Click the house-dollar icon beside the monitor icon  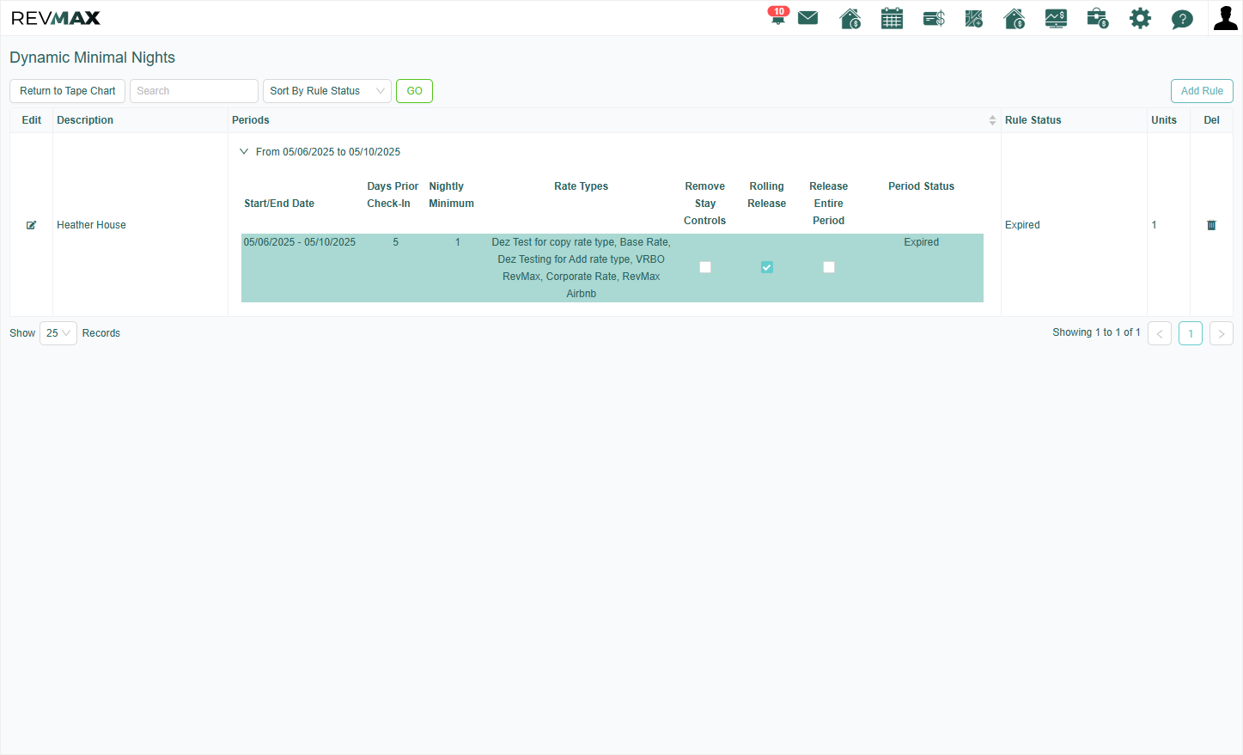click(1014, 18)
